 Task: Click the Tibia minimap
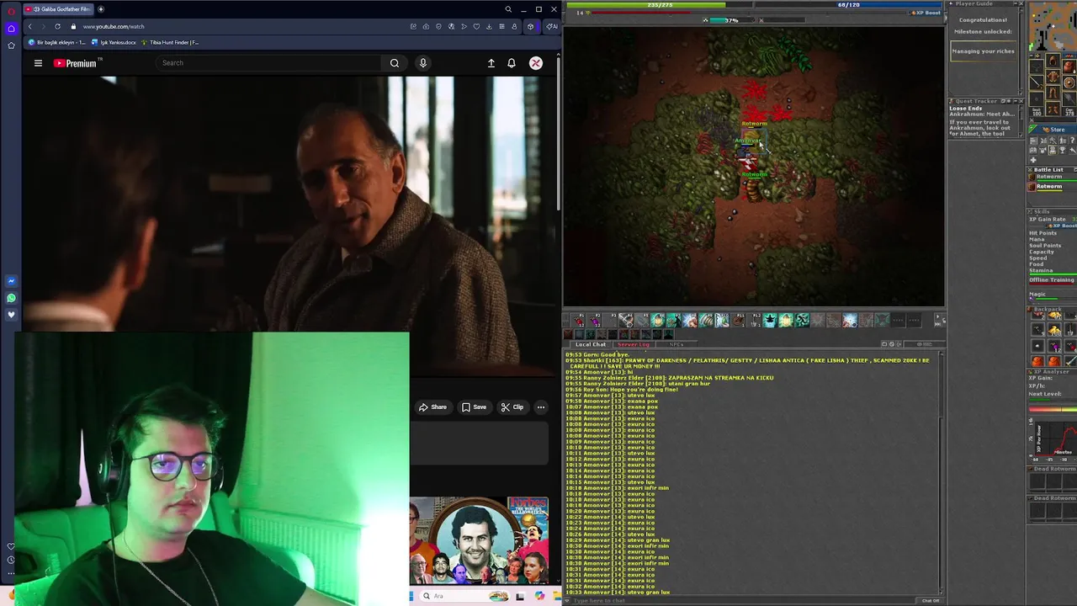[x=1052, y=27]
